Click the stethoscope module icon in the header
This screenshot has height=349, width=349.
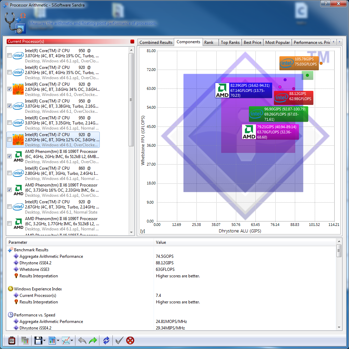pyautogui.click(x=15, y=23)
